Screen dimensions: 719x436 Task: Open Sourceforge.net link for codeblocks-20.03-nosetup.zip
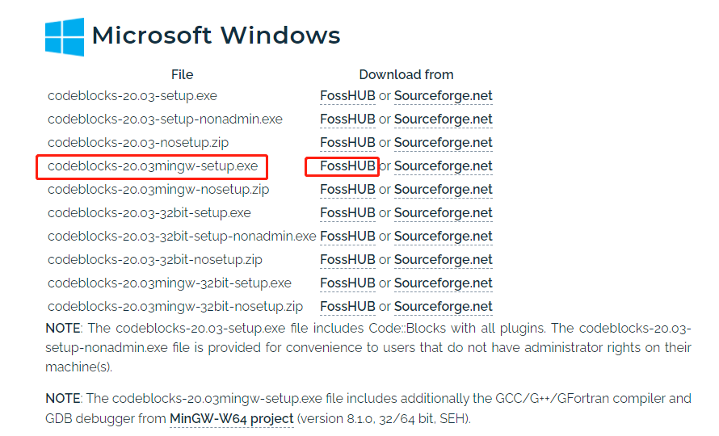click(443, 143)
